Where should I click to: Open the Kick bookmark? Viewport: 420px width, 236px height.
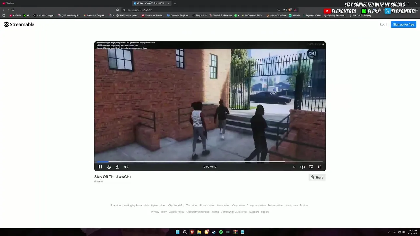pyautogui.click(x=27, y=15)
